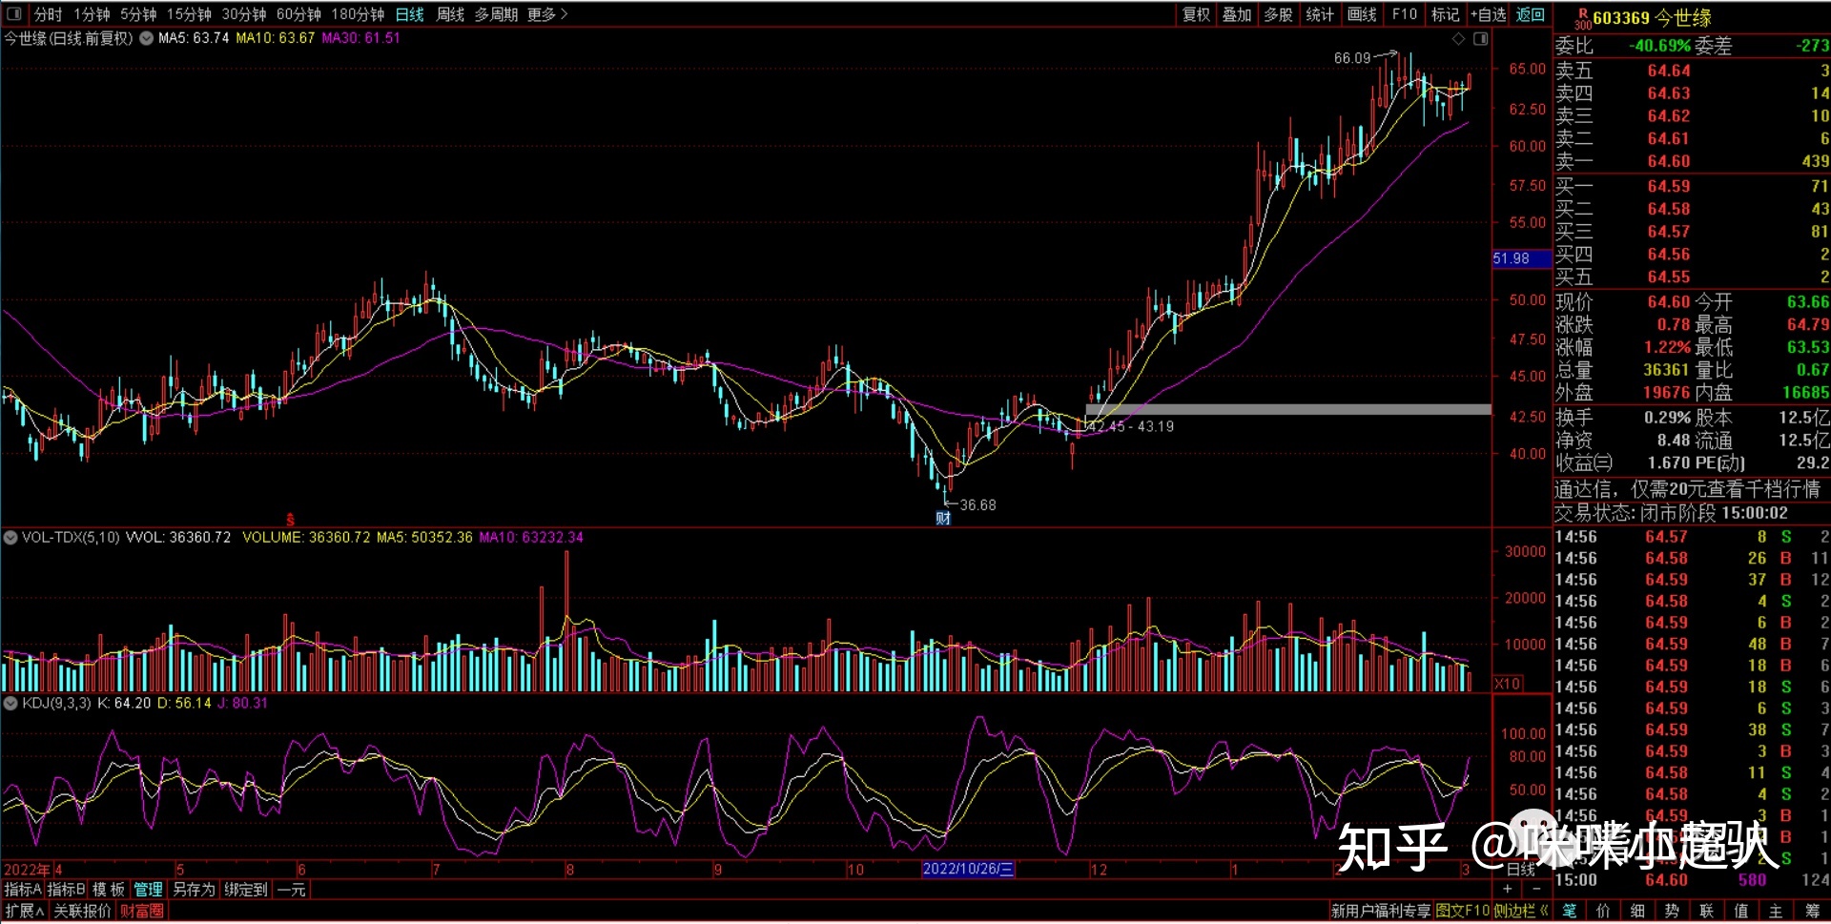Select the 指标B tab

[67, 890]
